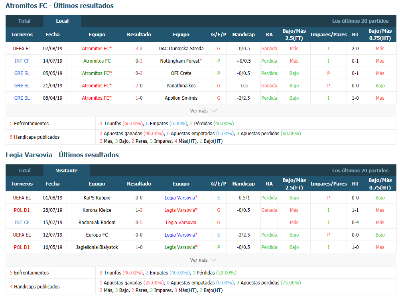Open the 0-3 result versus Nottingham Forest
The image size is (400, 296).
point(139,61)
